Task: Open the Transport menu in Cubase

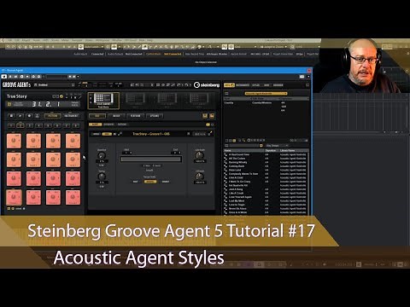Action: [77, 40]
